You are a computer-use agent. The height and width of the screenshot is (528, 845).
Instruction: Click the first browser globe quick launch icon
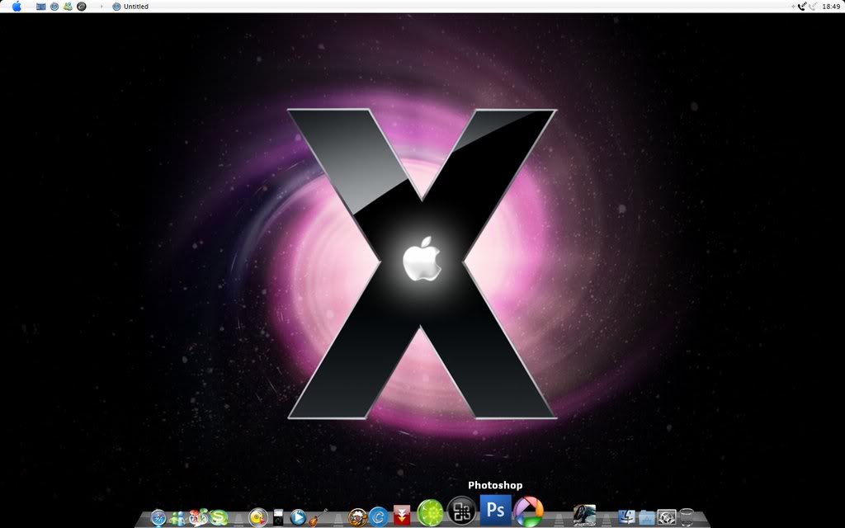pos(54,7)
